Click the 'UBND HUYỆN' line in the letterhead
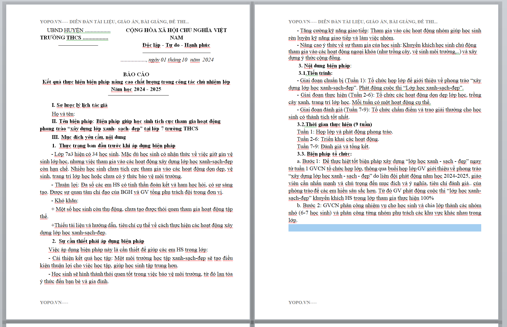 79,30
